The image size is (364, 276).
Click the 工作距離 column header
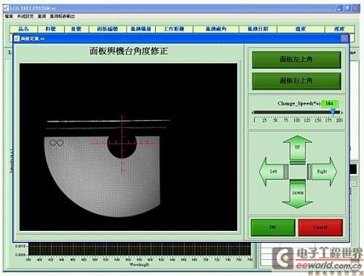174,29
